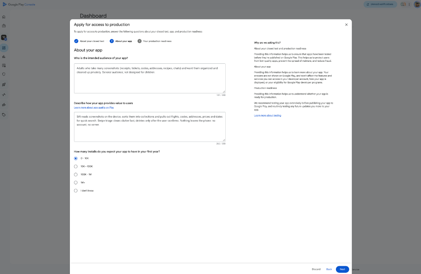The image size is (421, 274).
Task: Open the rocket release icon in sidebar
Action: (4, 85)
